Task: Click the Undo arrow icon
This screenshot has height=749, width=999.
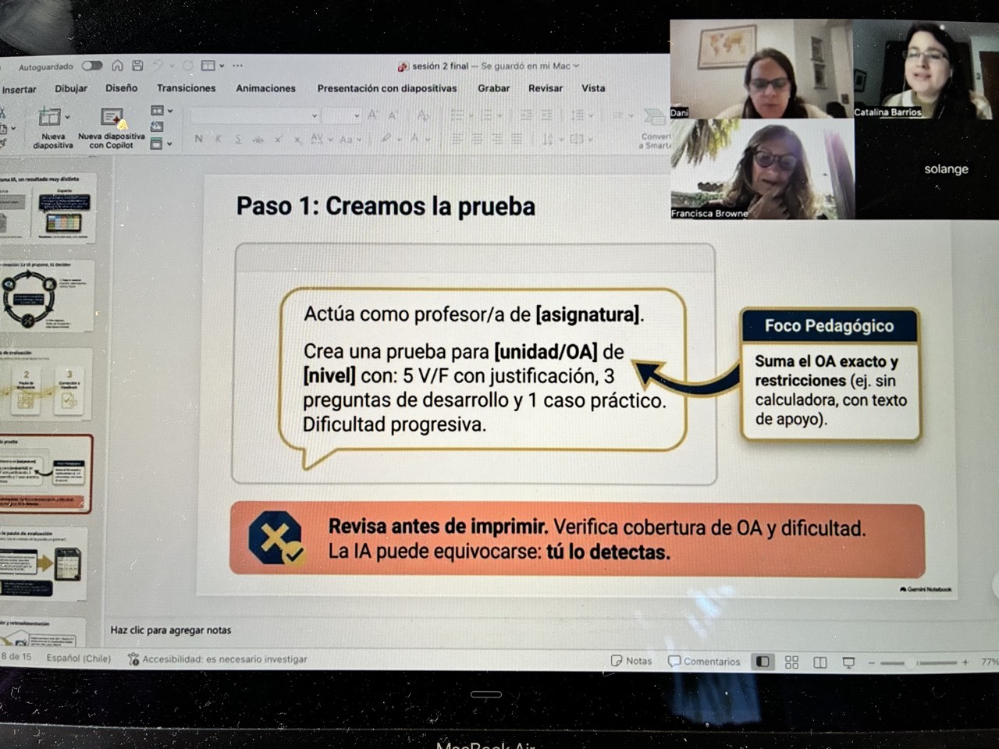Action: coord(158,66)
